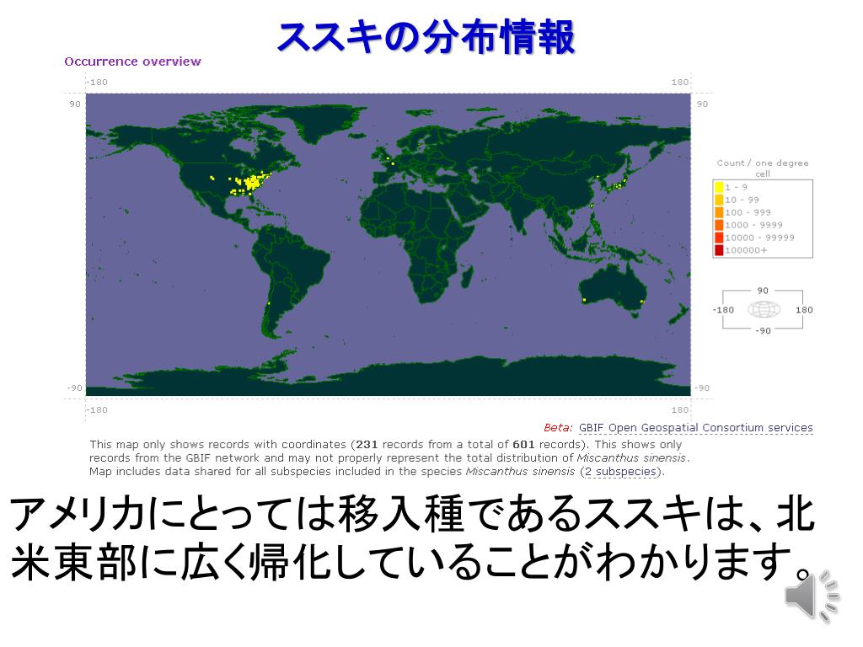Click the occurrence dot in Chile
This screenshot has width=863, height=647.
click(268, 303)
